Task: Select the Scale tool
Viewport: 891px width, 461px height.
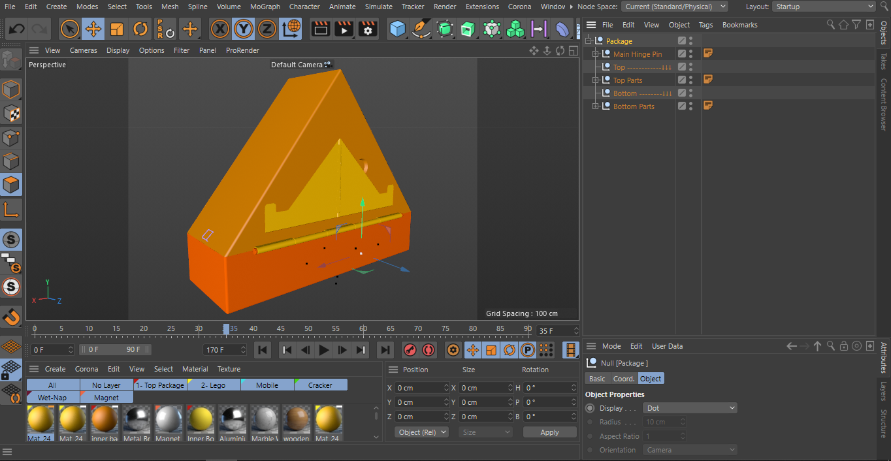Action: click(x=117, y=29)
